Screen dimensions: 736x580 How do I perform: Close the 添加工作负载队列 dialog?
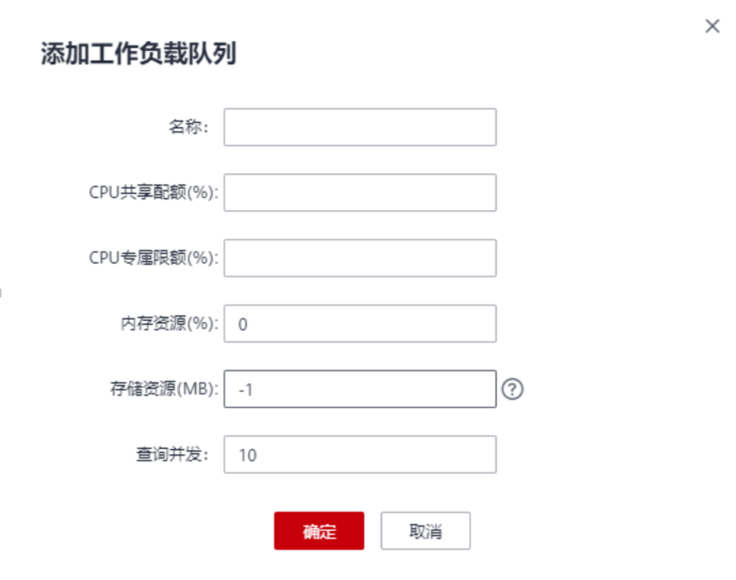[x=712, y=26]
